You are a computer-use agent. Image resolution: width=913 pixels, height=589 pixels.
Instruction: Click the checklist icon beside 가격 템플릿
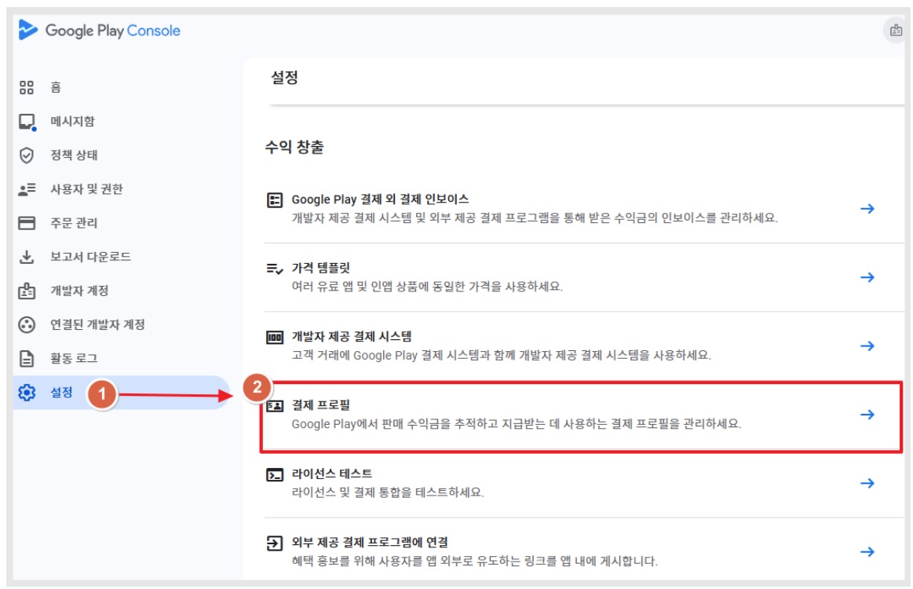pyautogui.click(x=275, y=269)
